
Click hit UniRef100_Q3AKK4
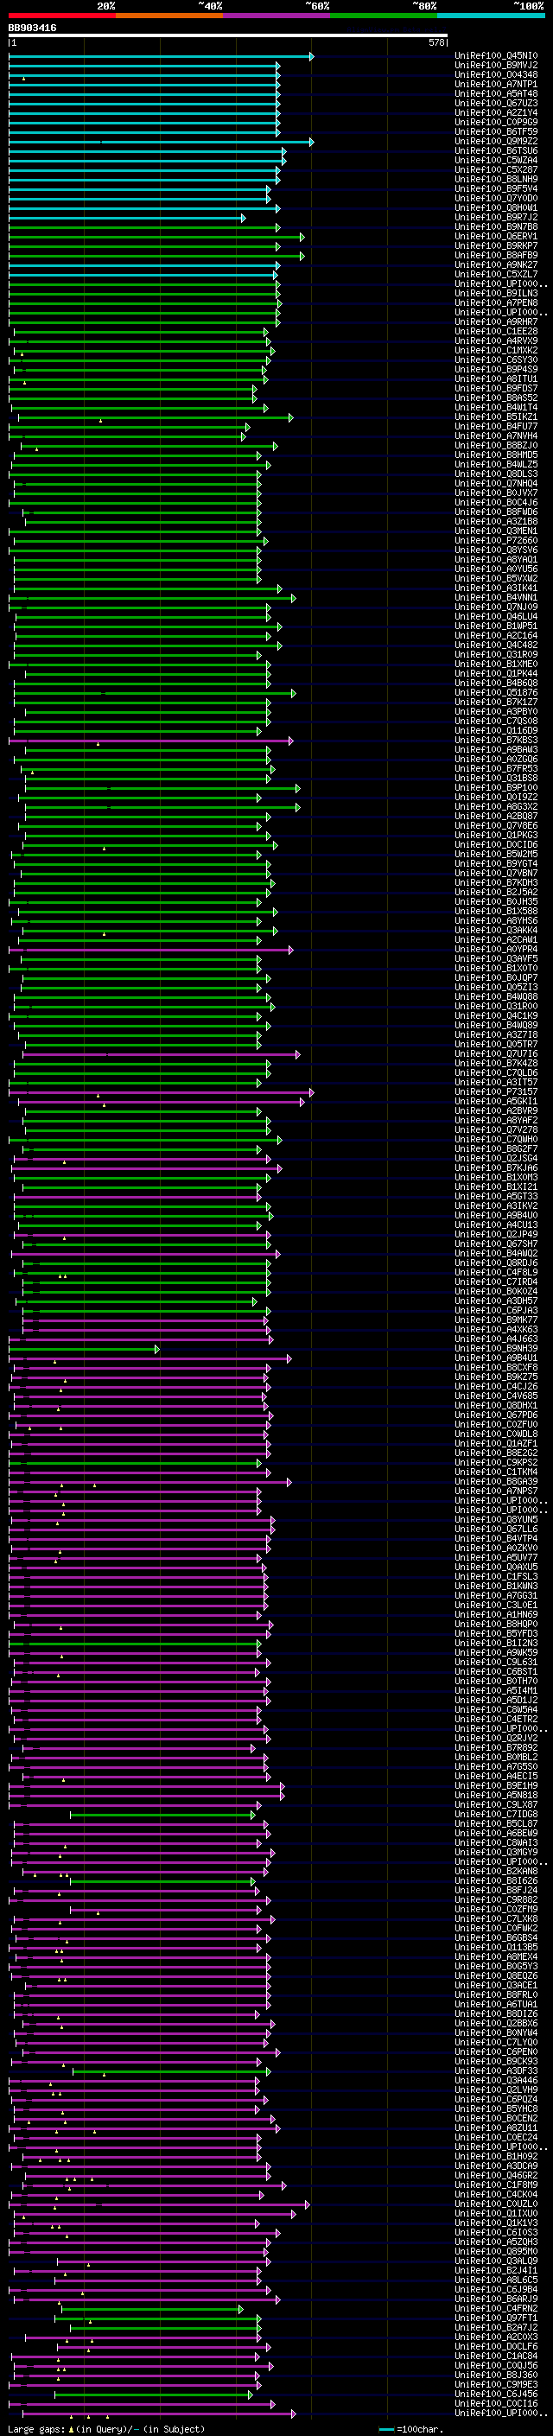[496, 931]
